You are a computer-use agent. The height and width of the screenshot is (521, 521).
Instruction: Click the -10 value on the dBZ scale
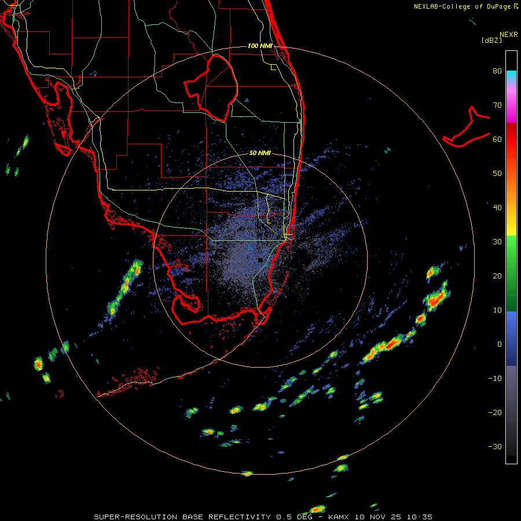(x=495, y=379)
